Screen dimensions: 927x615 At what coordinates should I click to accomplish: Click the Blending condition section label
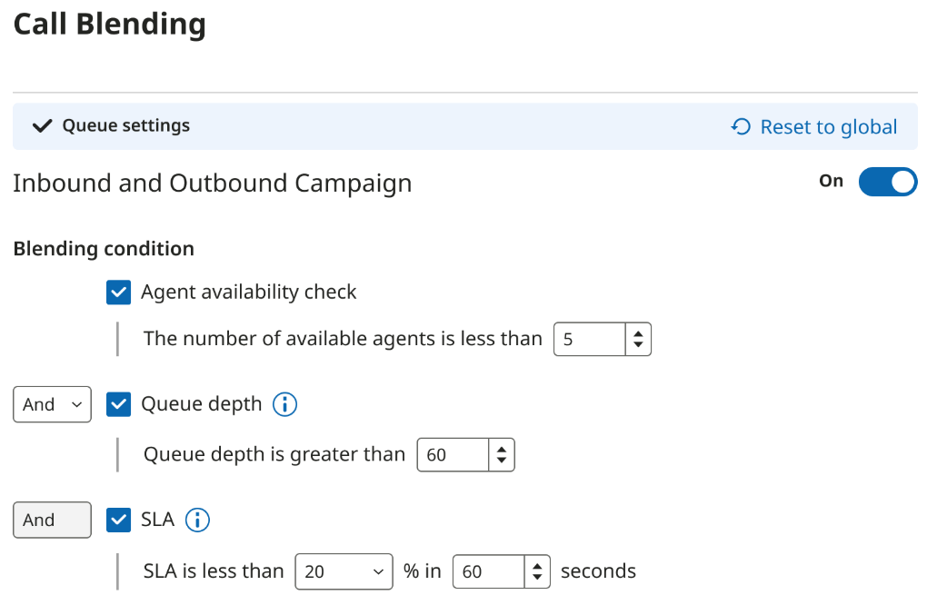[103, 248]
